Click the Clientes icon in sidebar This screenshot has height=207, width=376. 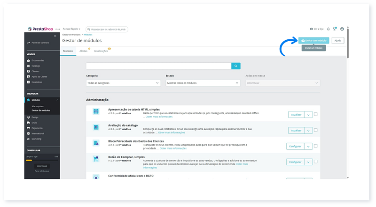(x=29, y=71)
